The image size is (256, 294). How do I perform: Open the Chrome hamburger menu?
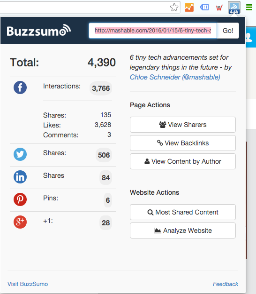(x=249, y=8)
